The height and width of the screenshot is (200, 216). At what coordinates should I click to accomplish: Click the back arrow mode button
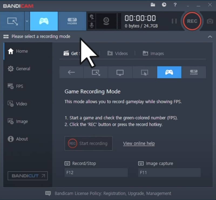[x=71, y=72]
